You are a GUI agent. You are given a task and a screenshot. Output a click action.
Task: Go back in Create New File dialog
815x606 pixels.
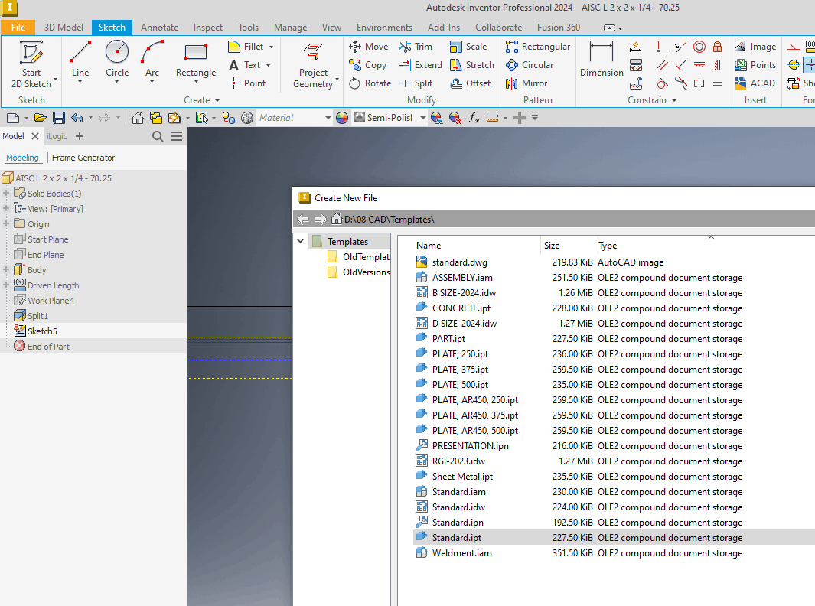pos(303,220)
